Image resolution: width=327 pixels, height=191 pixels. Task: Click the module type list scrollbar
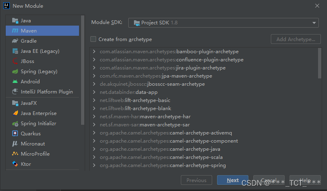pos(83,70)
